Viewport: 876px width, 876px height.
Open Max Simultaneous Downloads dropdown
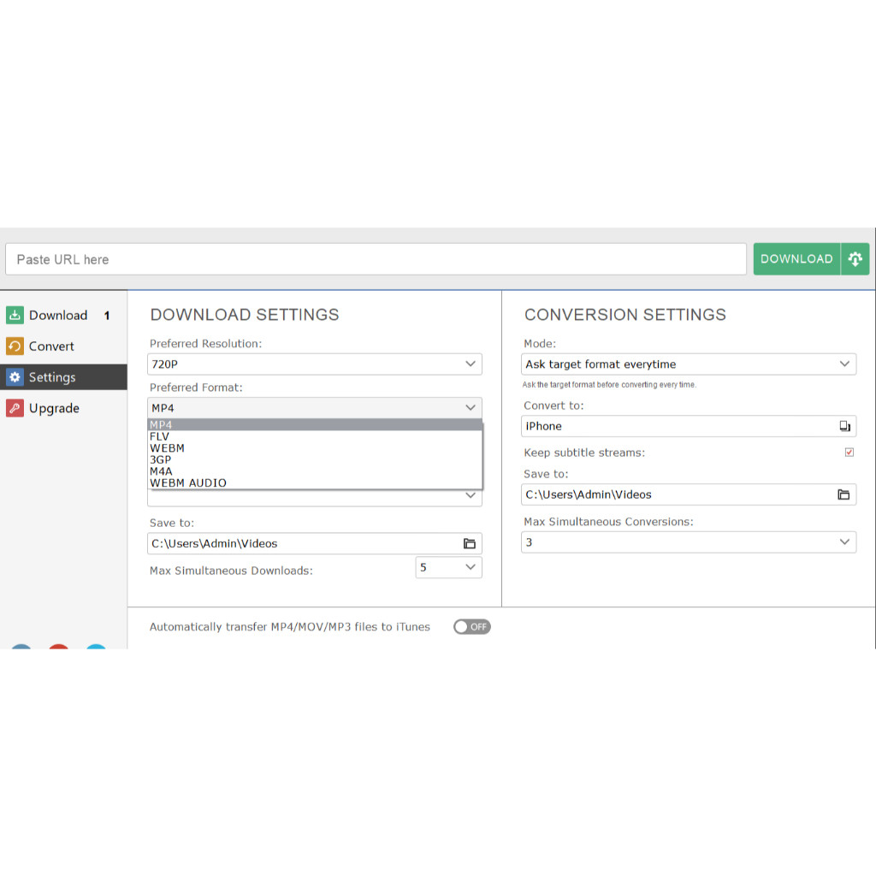point(448,568)
